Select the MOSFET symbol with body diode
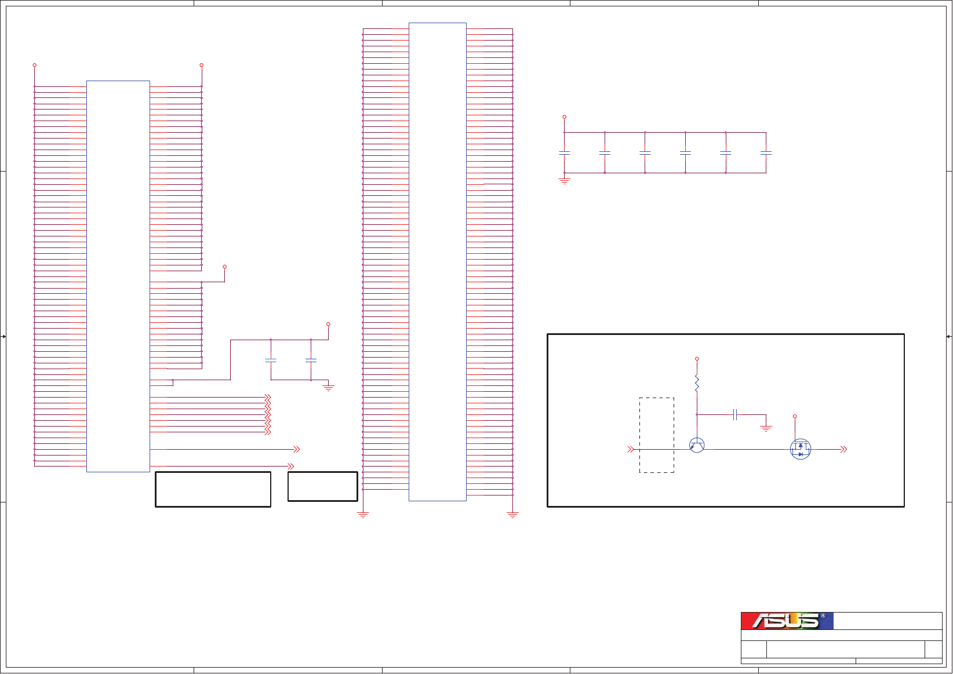The height and width of the screenshot is (674, 953). pyautogui.click(x=801, y=449)
